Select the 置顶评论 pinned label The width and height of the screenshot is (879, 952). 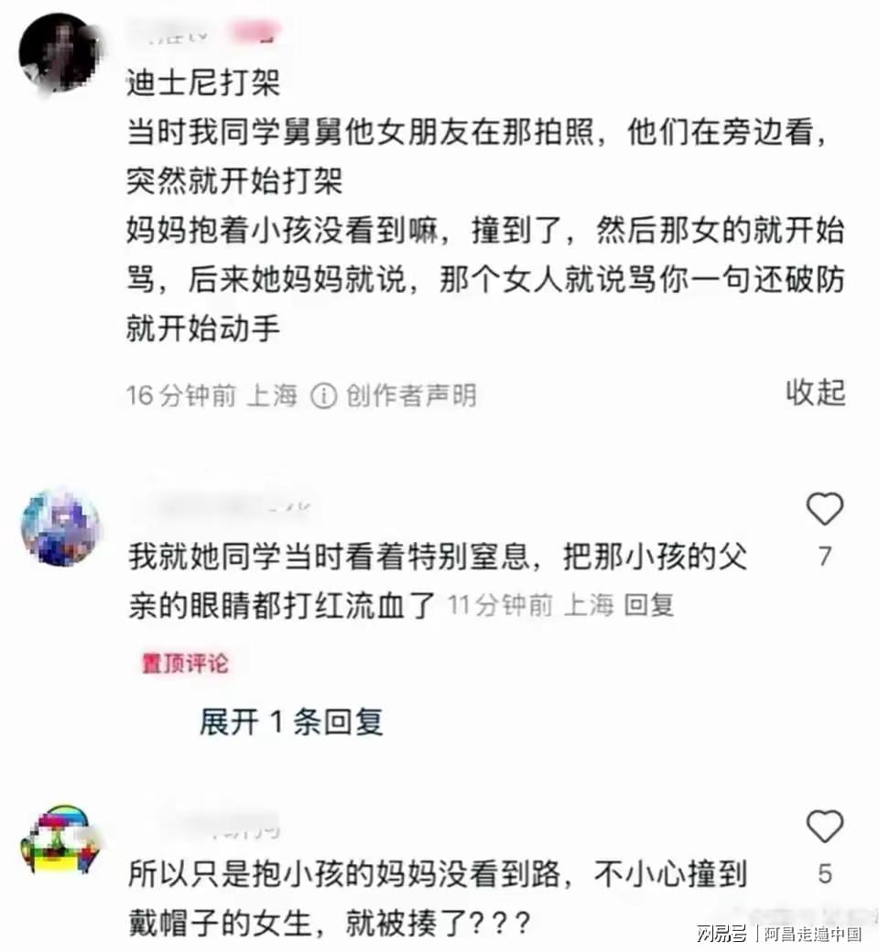(x=185, y=663)
